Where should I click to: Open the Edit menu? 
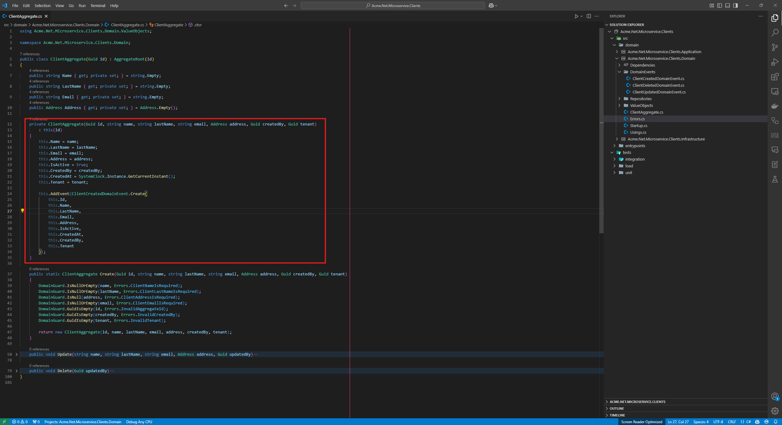coord(26,5)
